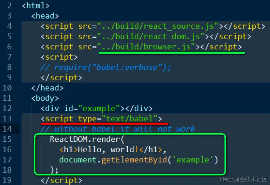
Task: Click the div id "example" string
Action: (x=99, y=108)
